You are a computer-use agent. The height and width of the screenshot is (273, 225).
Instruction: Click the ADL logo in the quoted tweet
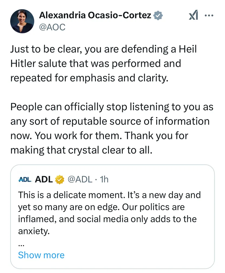pyautogui.click(x=25, y=179)
